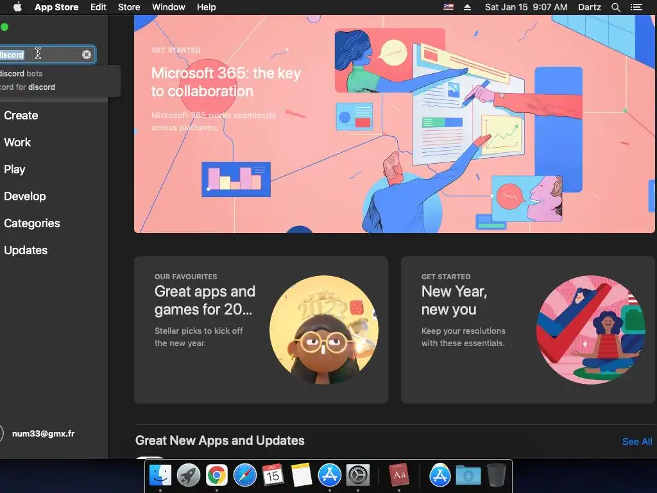Open the Create section in sidebar
Image resolution: width=657 pixels, height=493 pixels.
pos(21,116)
